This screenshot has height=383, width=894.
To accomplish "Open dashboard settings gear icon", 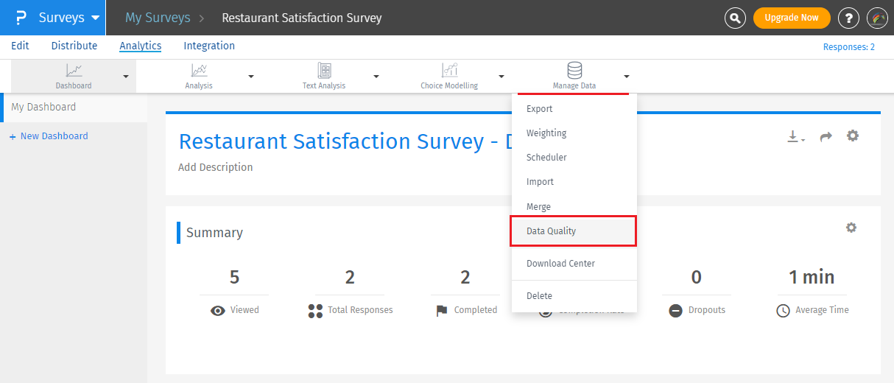I will 853,136.
